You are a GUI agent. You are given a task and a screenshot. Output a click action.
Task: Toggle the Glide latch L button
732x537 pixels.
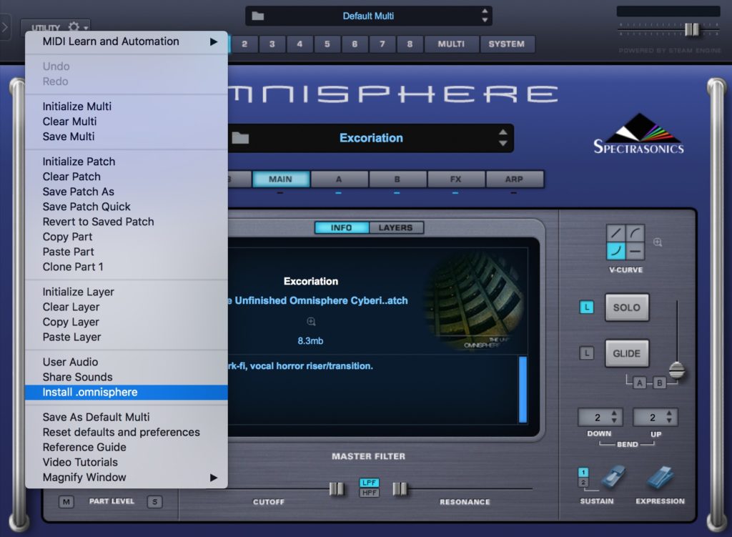tap(587, 353)
